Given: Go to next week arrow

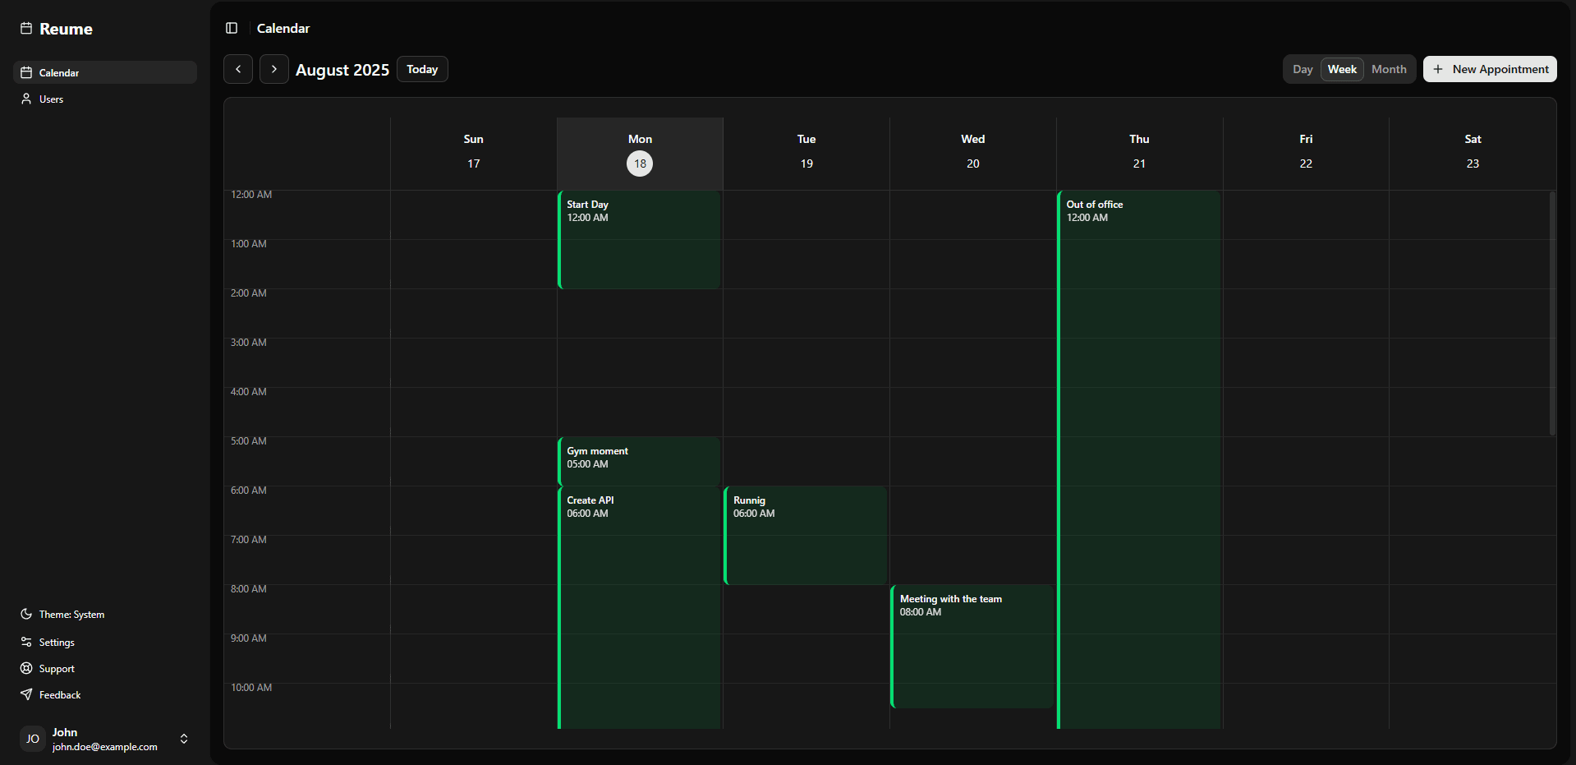Looking at the screenshot, I should coord(274,70).
